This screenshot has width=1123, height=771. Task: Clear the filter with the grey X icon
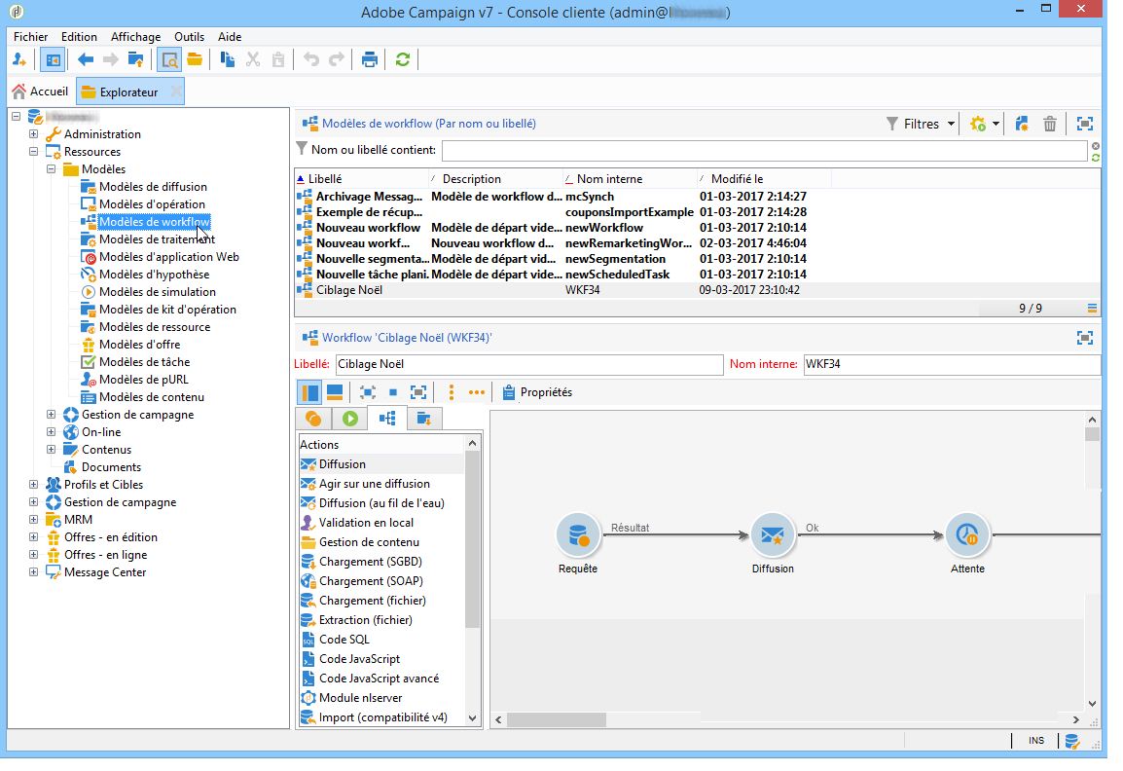point(1095,146)
